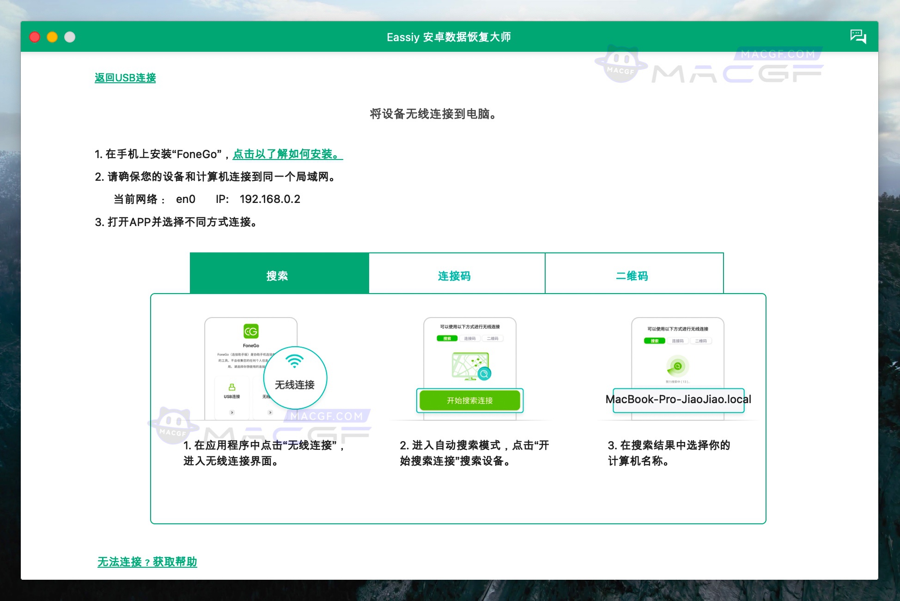
Task: Enable the 搜索 pill in the third phone panel
Action: click(655, 341)
